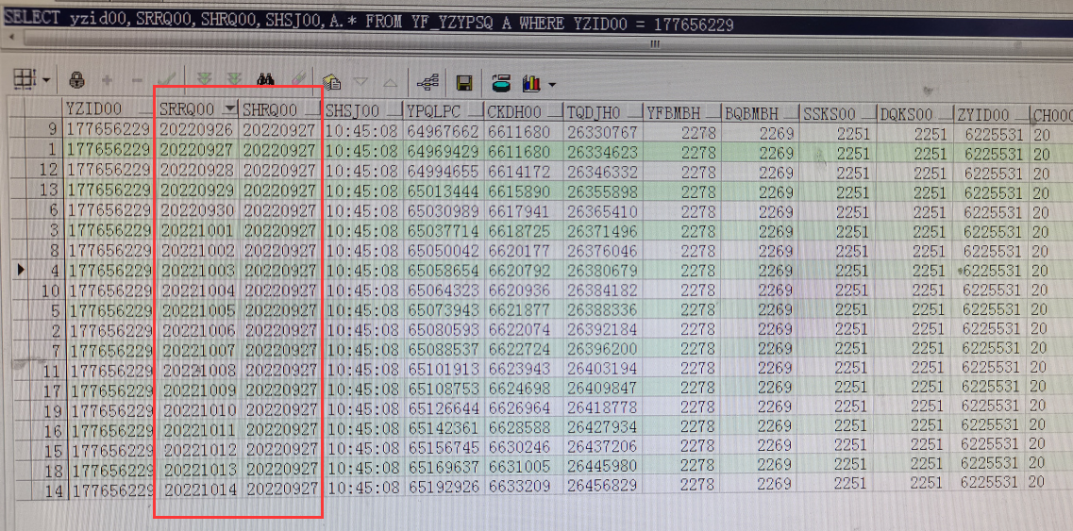Expand the chart icon dropdown arrow
The image size is (1073, 531).
click(x=551, y=86)
